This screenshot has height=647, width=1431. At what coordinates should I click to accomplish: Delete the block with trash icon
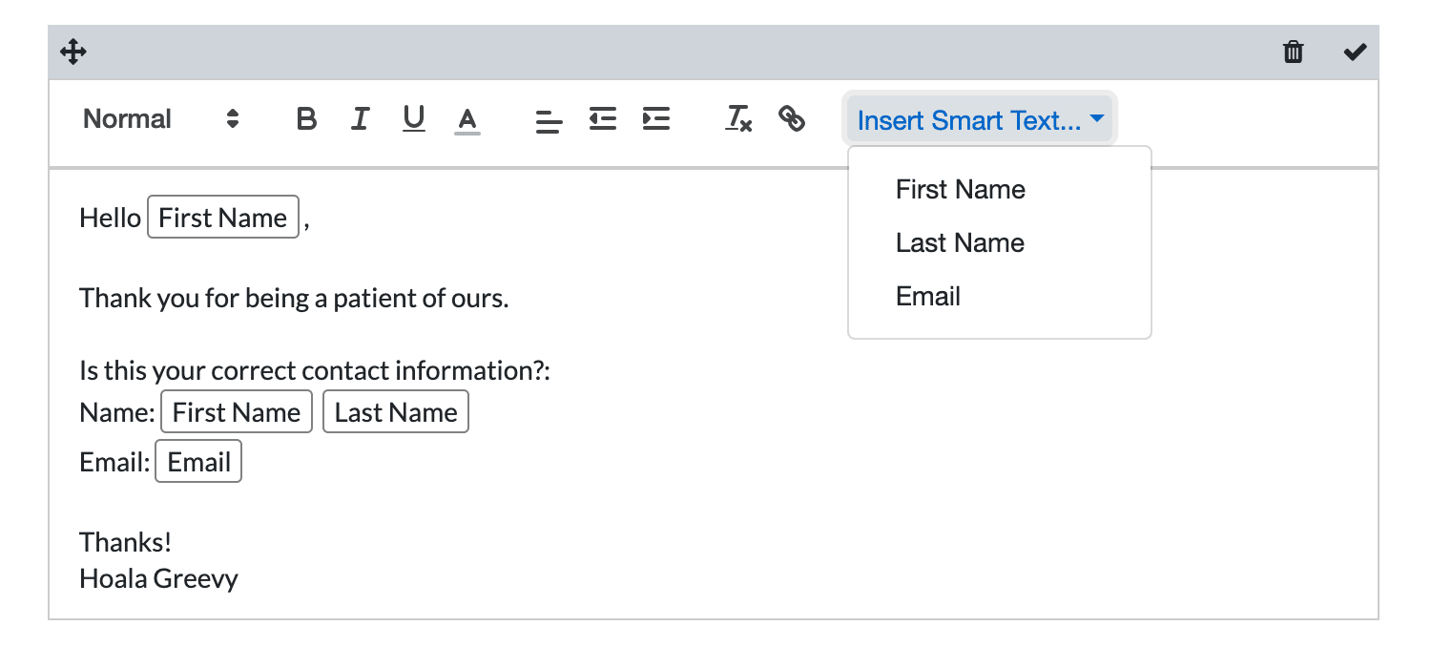(1293, 52)
